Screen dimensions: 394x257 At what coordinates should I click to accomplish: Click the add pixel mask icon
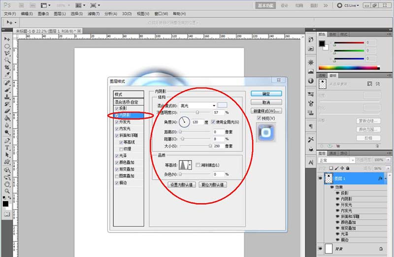[x=369, y=84]
